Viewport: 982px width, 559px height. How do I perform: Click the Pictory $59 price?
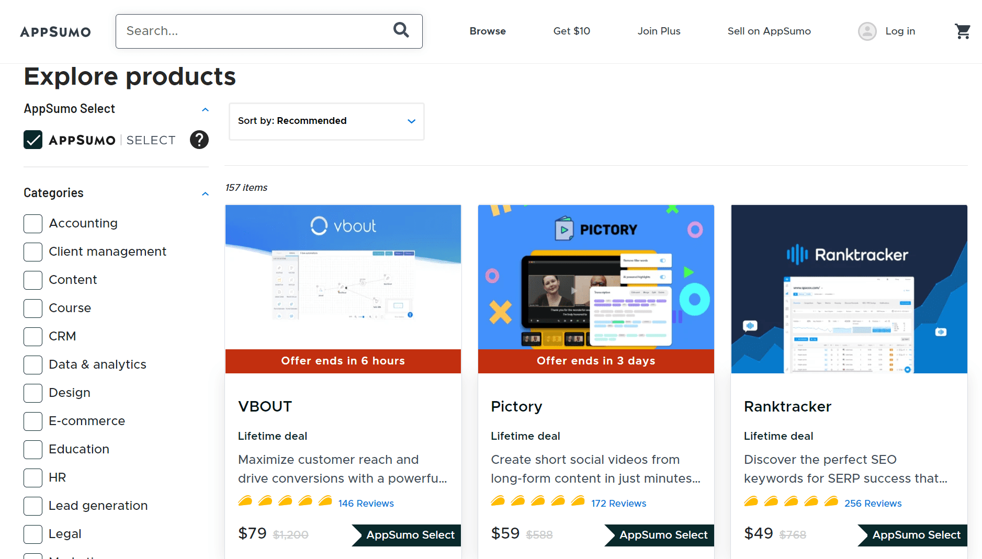(x=505, y=533)
